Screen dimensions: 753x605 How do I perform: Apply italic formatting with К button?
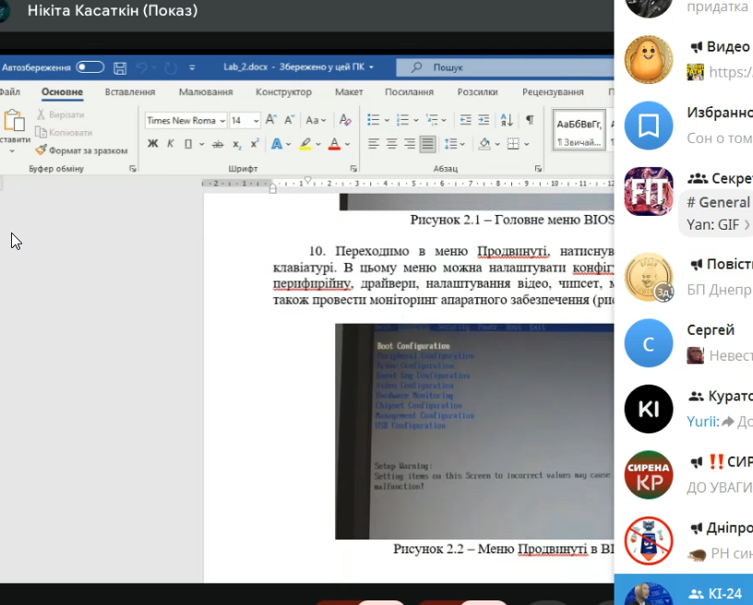[x=171, y=144]
